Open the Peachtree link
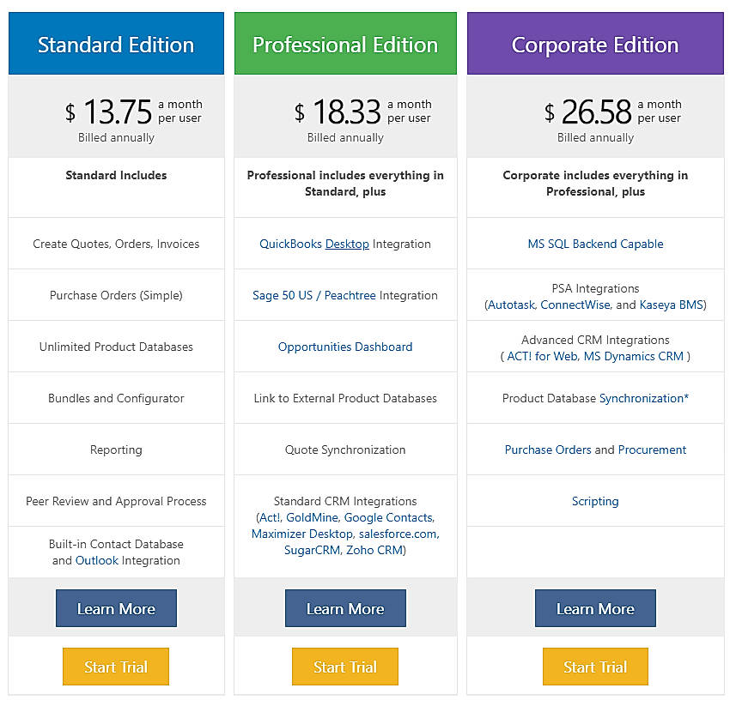This screenshot has height=706, width=736. [350, 295]
